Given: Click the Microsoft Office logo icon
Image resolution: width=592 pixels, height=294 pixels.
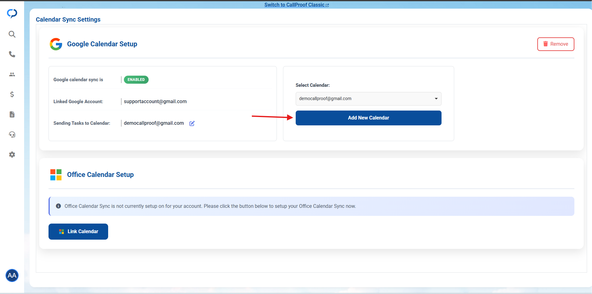Looking at the screenshot, I should coord(56,175).
